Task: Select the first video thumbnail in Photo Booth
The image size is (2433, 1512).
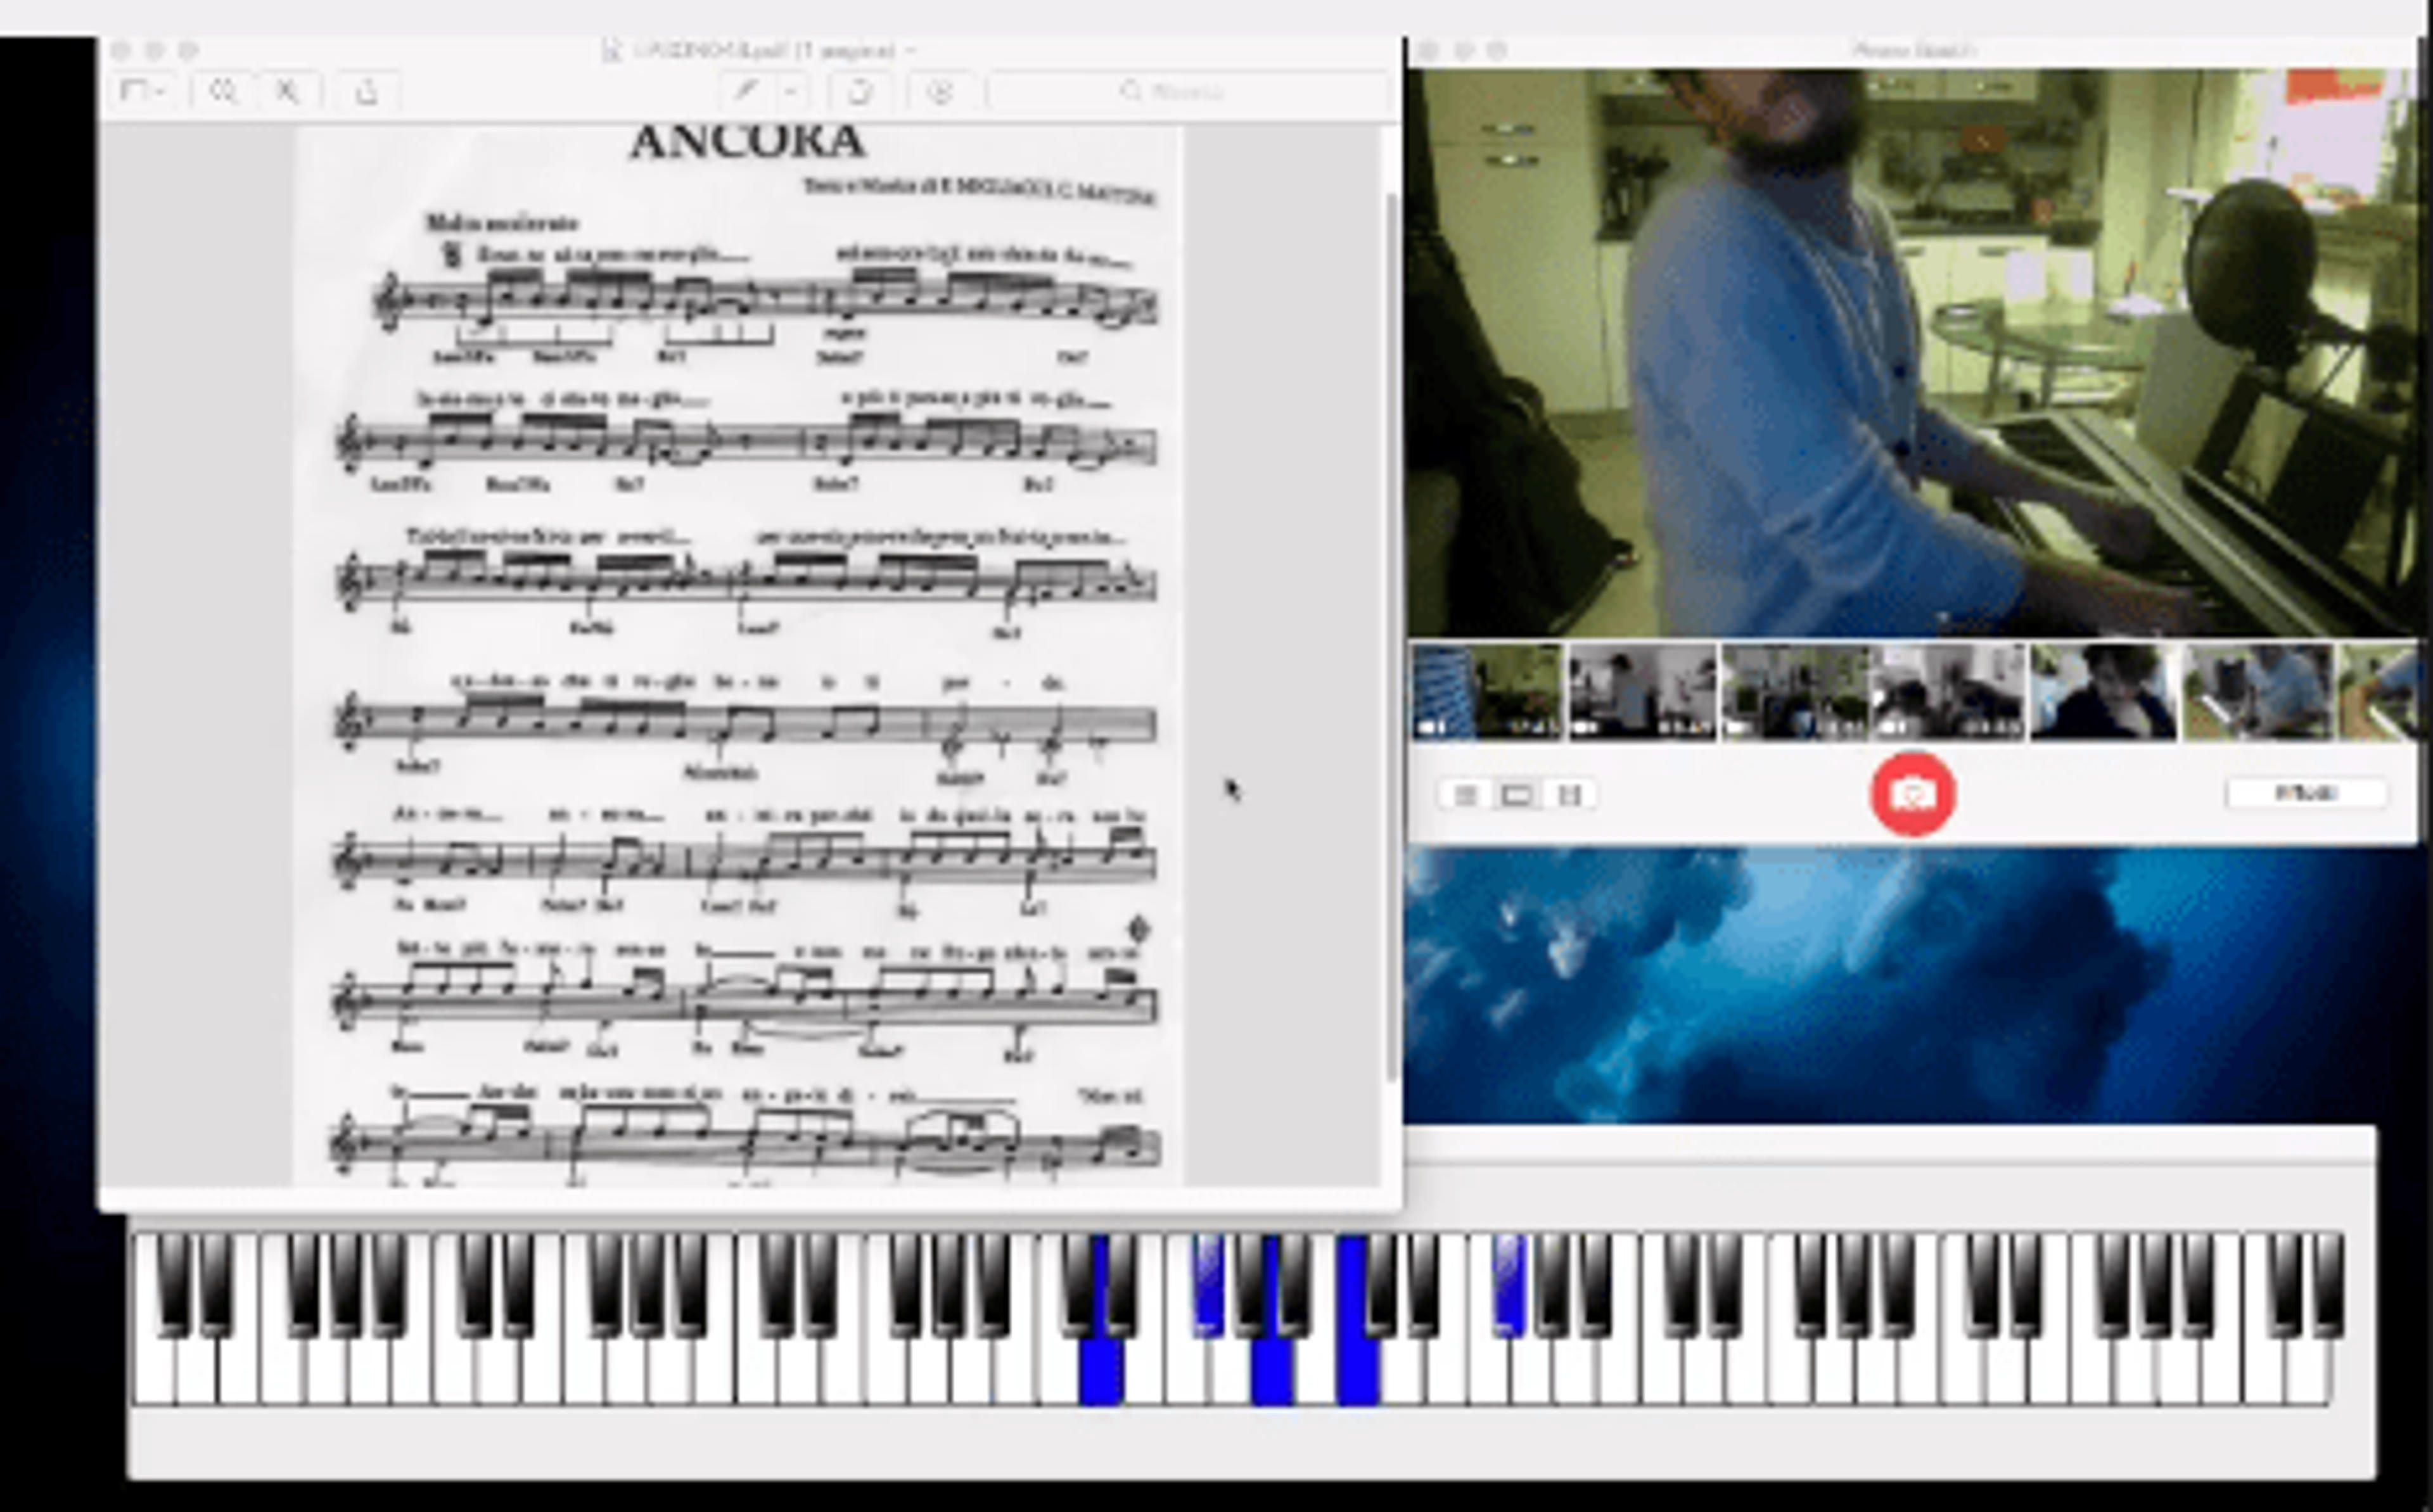Action: point(1487,692)
